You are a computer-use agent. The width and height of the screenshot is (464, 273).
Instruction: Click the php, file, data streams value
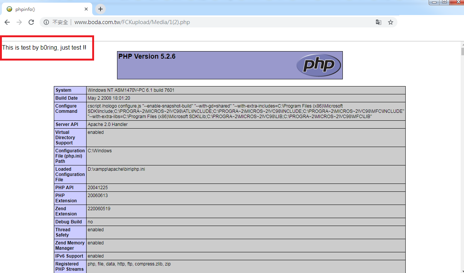[x=129, y=264]
